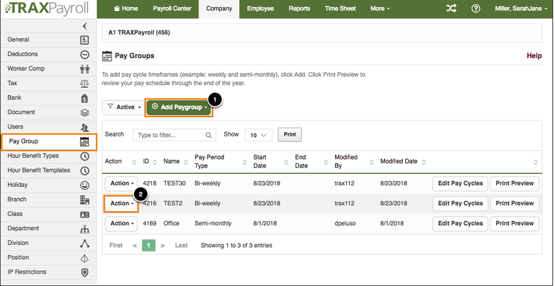This screenshot has height=286, width=555.
Task: Edit Pay Cycles for Office
Action: click(x=461, y=224)
